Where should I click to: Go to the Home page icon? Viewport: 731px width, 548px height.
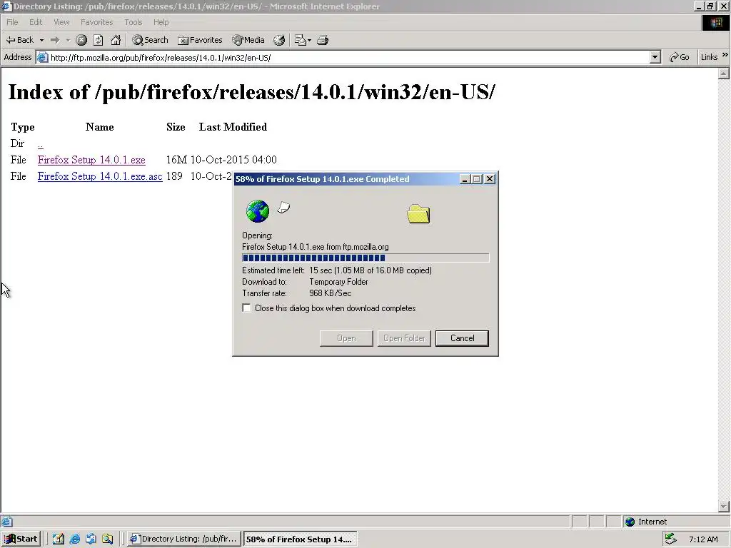coord(116,40)
